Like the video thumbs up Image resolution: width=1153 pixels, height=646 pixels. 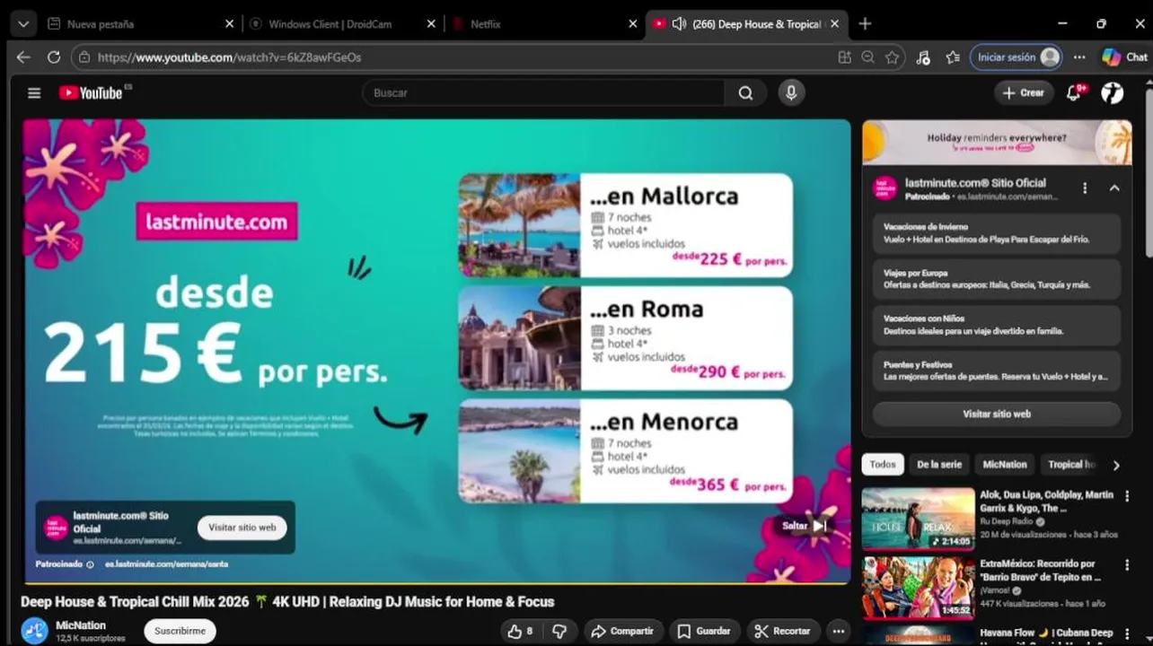[521, 631]
